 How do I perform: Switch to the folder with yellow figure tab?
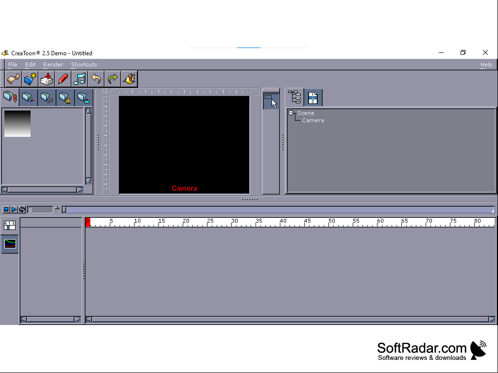point(65,97)
